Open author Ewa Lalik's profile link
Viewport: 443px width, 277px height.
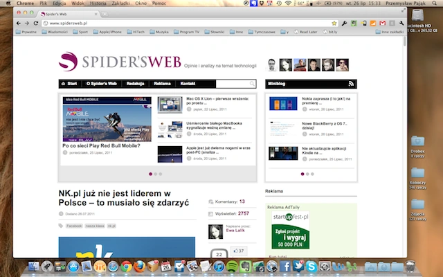pyautogui.click(x=235, y=231)
